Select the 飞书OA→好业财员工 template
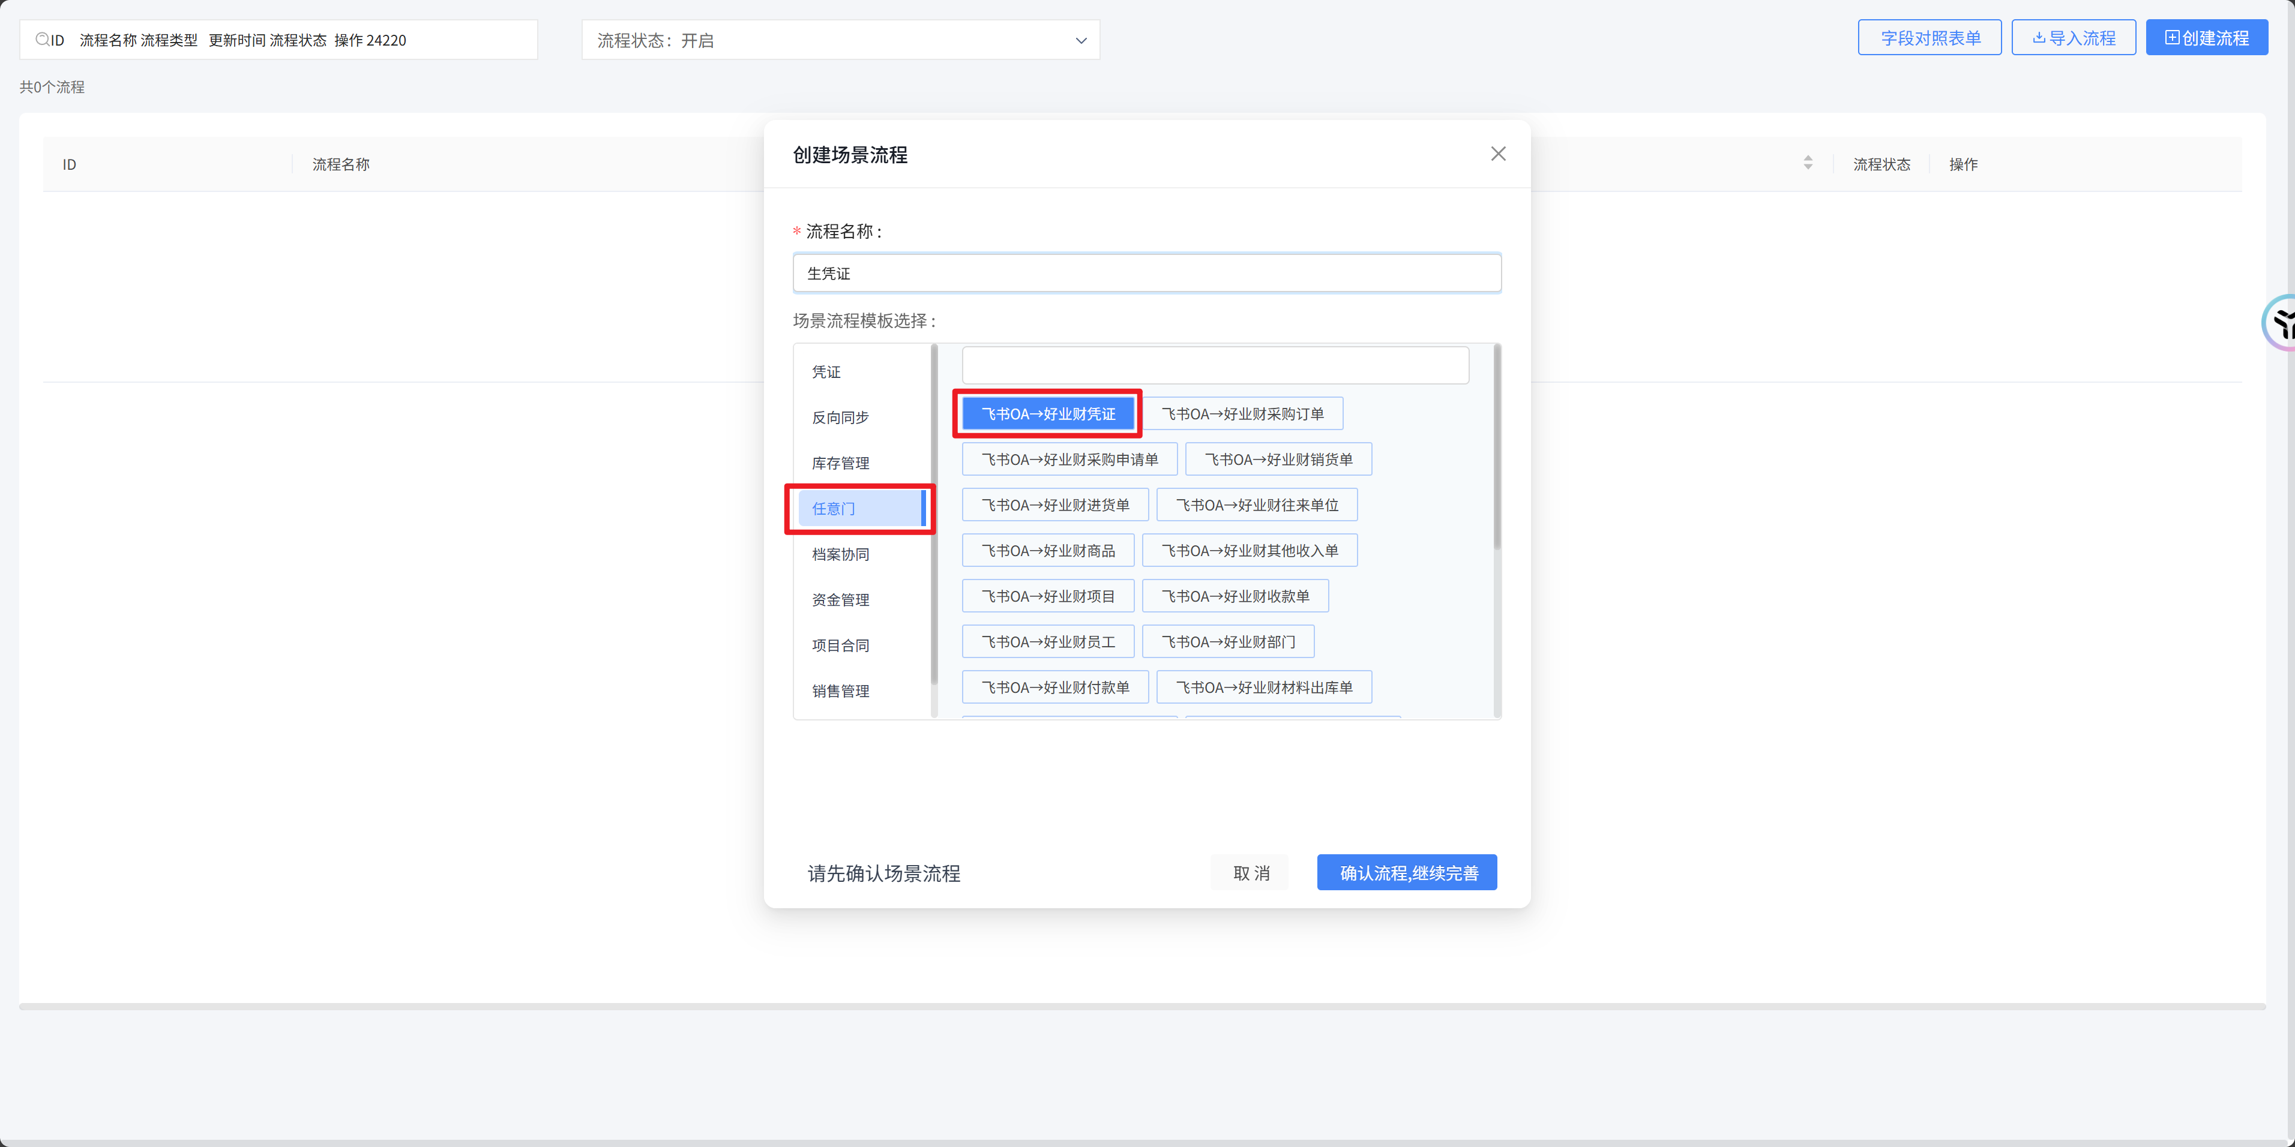2295x1147 pixels. tap(1048, 641)
